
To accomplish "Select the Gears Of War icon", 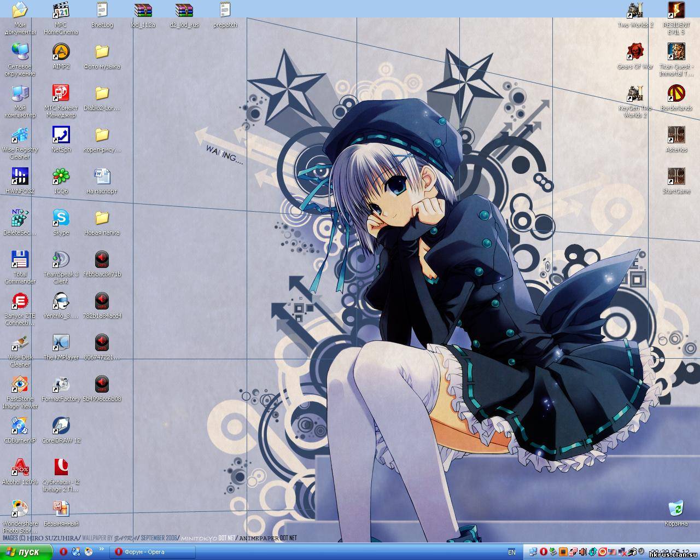I will tap(635, 52).
